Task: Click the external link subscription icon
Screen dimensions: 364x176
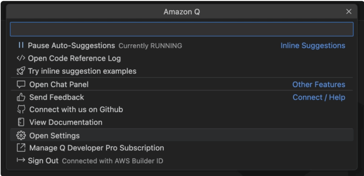Action: tap(21, 148)
